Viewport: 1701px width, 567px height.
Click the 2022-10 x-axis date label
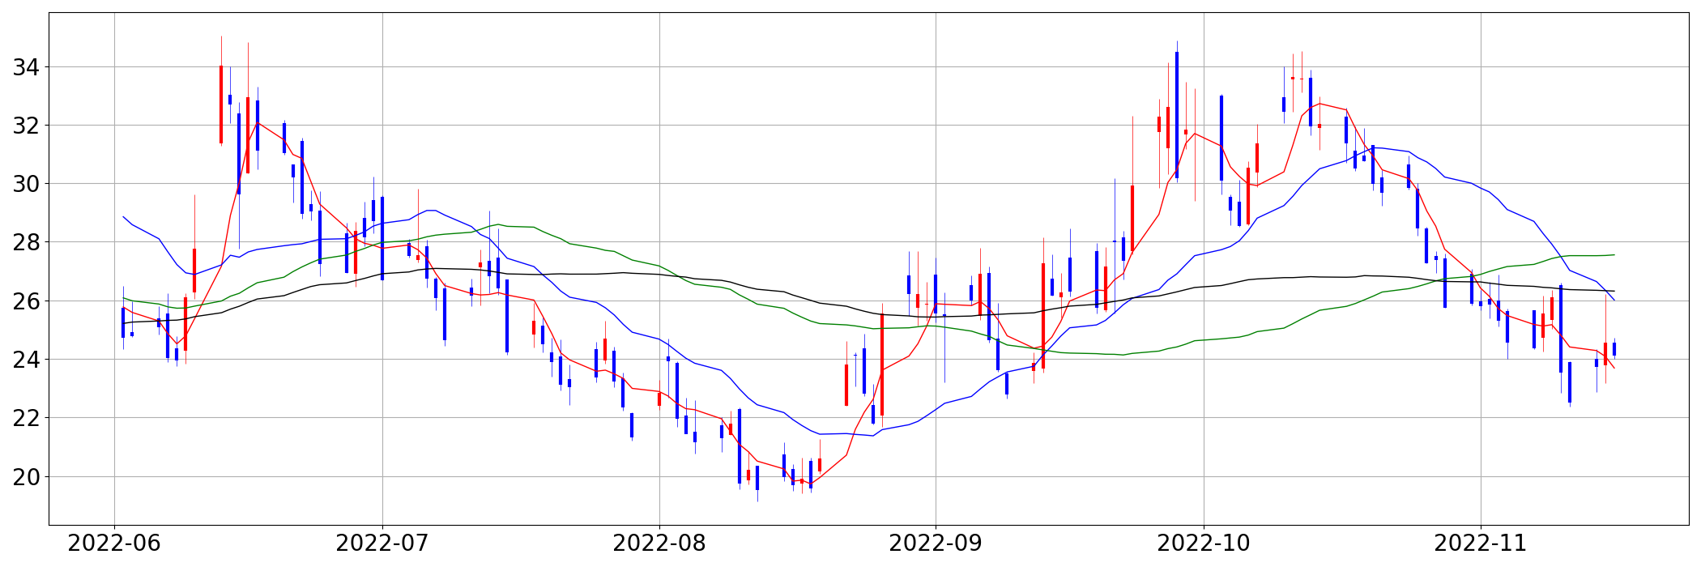(x=1204, y=544)
